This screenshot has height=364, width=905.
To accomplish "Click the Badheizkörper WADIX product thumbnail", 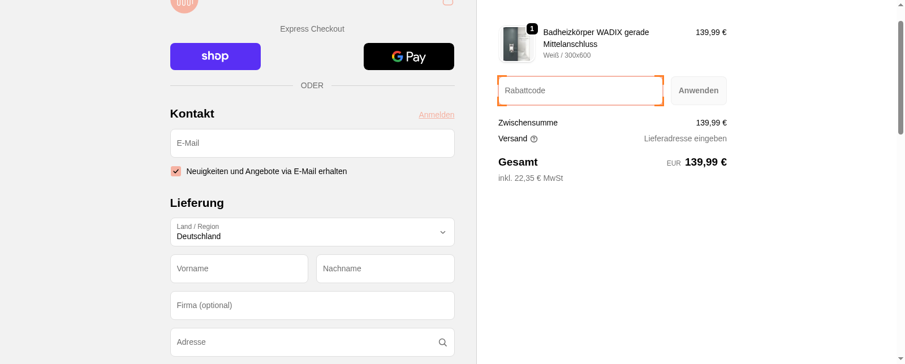I will click(517, 44).
